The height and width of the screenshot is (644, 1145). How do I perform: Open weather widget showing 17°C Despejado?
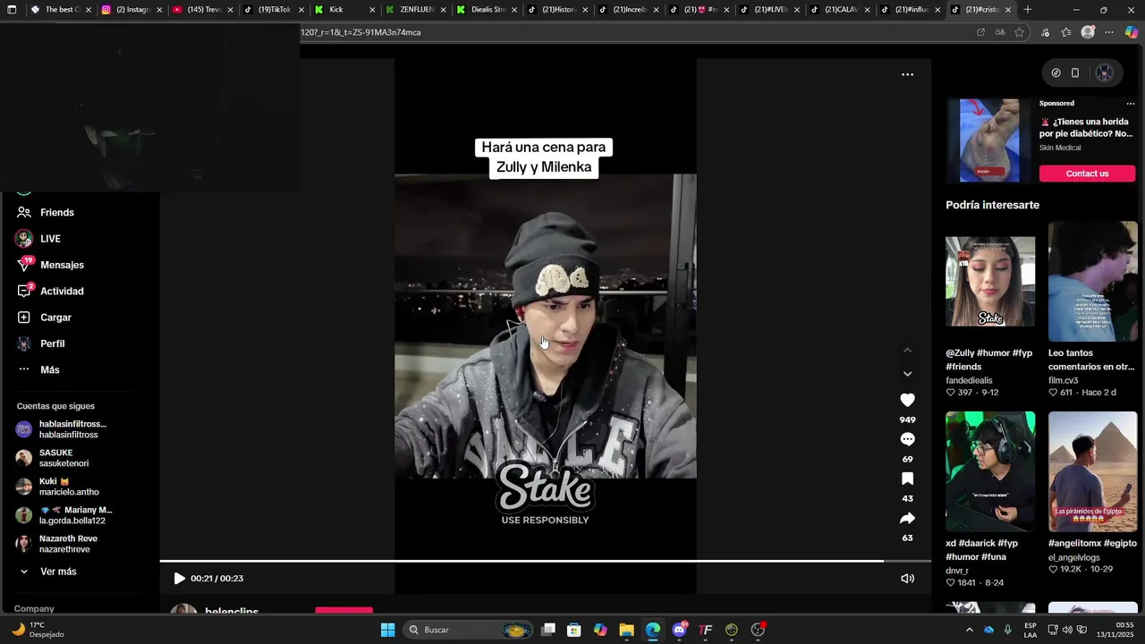pos(38,630)
